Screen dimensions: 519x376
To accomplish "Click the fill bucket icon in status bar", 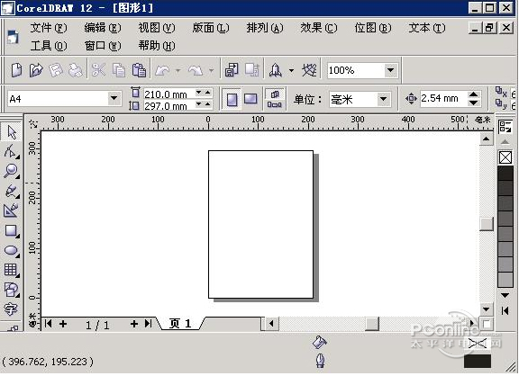I will point(320,342).
